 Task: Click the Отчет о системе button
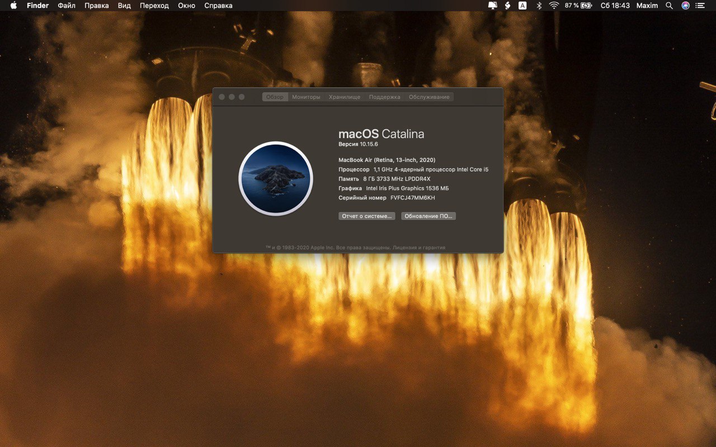[x=367, y=216]
